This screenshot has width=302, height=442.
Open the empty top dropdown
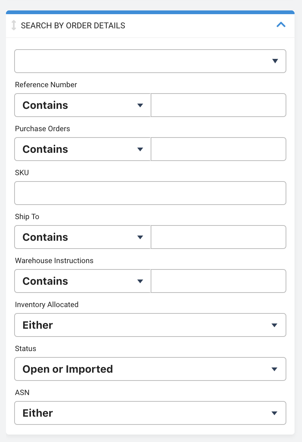click(150, 61)
